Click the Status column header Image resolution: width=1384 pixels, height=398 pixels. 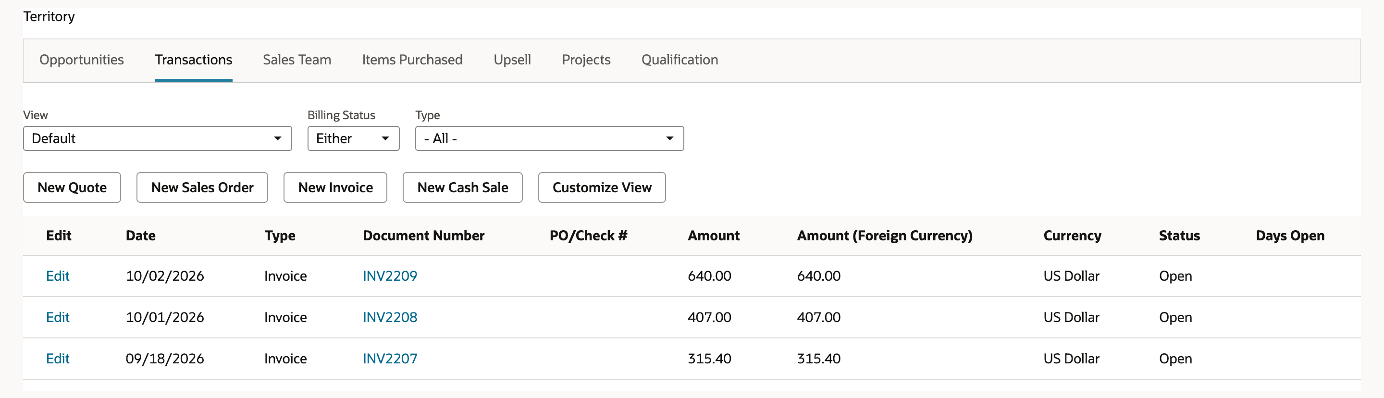point(1179,236)
